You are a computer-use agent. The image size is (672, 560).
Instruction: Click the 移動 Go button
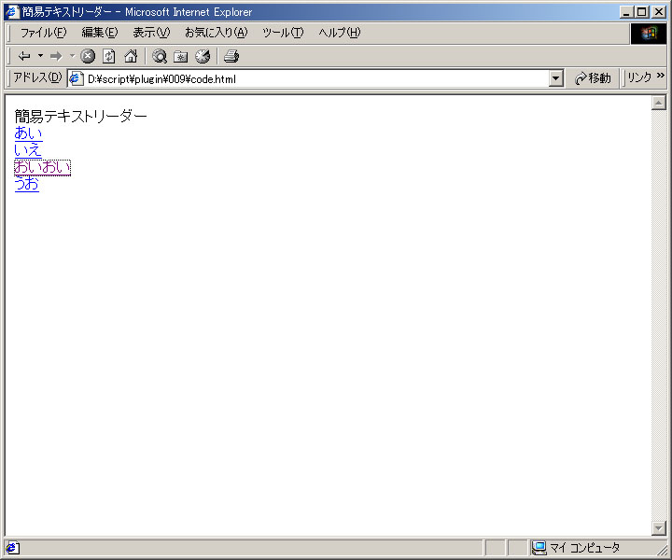(x=594, y=78)
